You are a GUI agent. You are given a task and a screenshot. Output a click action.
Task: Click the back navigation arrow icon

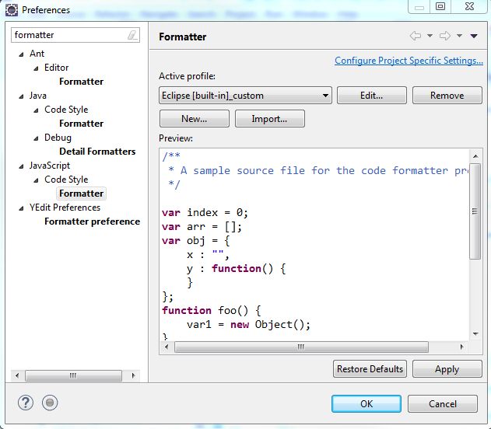tap(416, 36)
